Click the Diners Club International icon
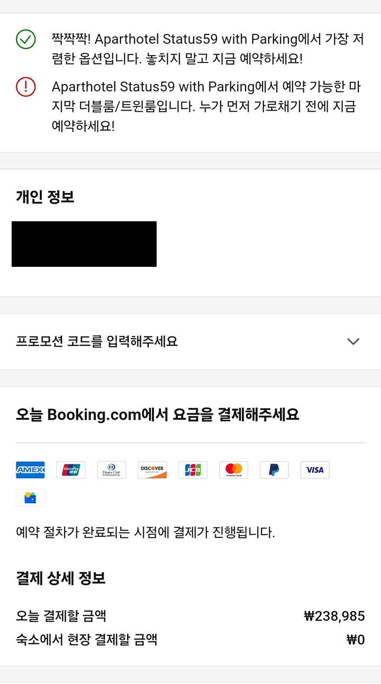This screenshot has height=684, width=381. click(x=112, y=470)
